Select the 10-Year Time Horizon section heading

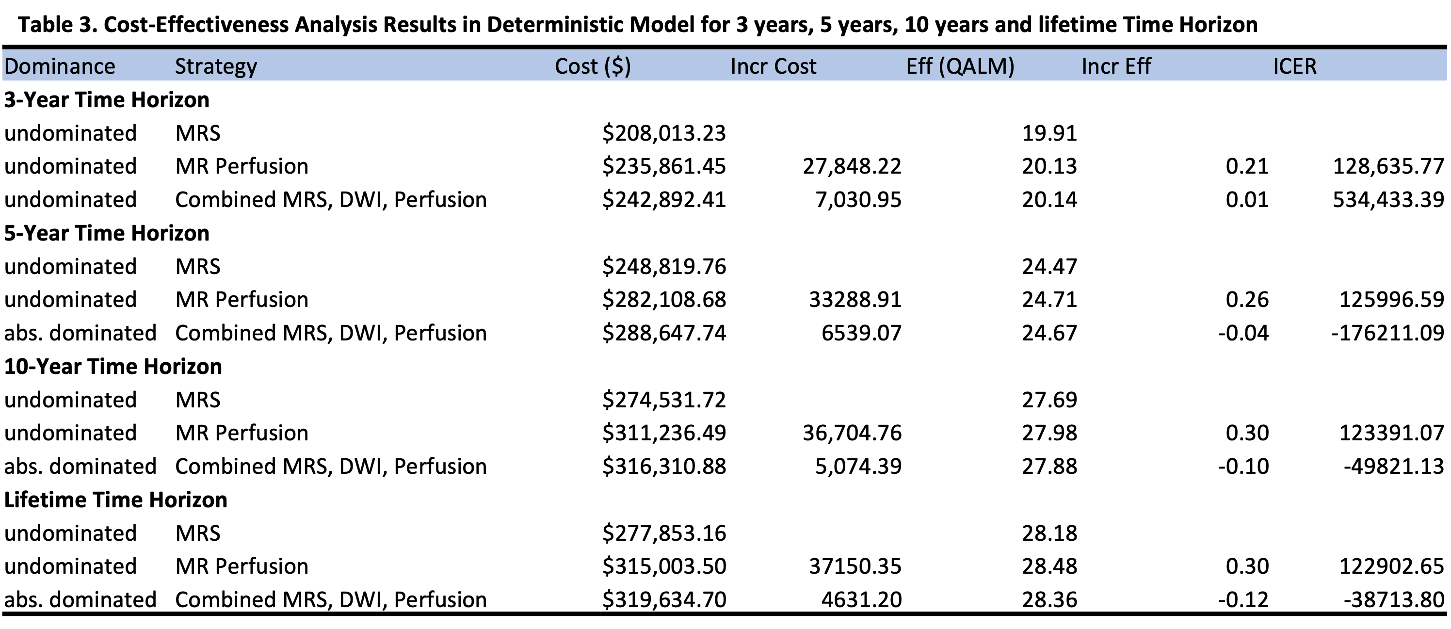pos(113,367)
